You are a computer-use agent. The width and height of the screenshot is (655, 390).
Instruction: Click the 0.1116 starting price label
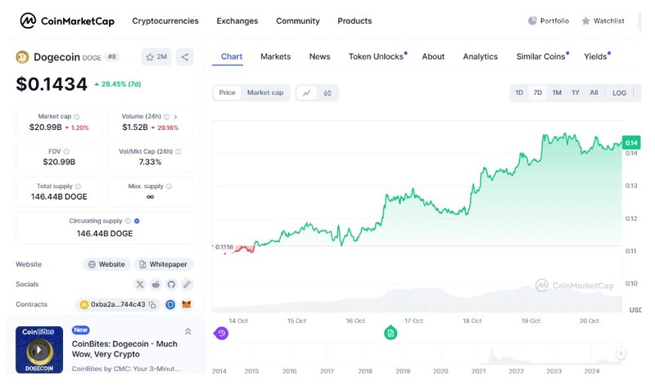pyautogui.click(x=224, y=247)
